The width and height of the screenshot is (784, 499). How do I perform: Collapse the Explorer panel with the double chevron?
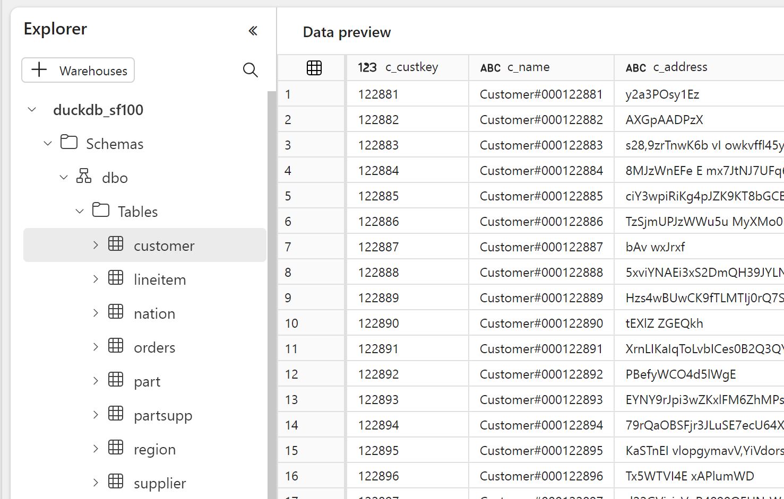pos(253,31)
